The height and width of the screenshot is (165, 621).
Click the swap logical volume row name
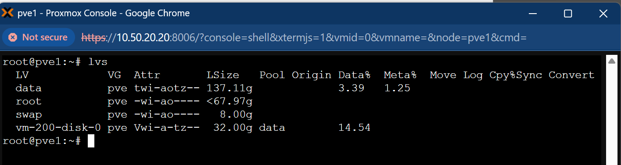tap(29, 115)
